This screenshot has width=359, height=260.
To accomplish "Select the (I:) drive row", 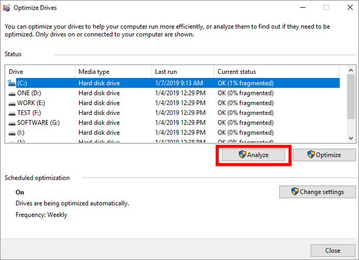I will coord(174,132).
